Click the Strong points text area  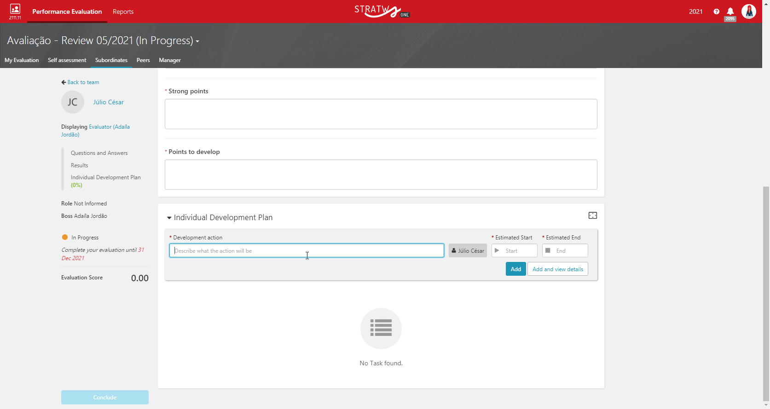[381, 114]
